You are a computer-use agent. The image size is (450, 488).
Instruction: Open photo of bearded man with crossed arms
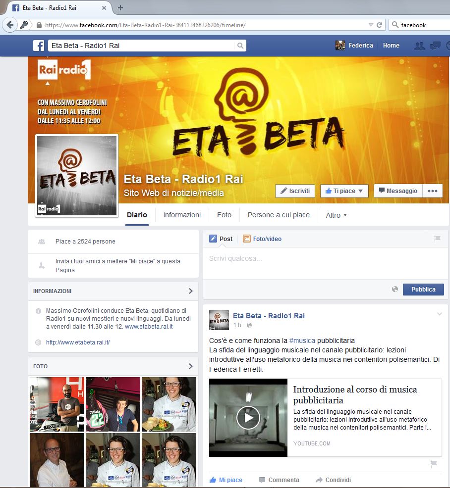(x=56, y=404)
